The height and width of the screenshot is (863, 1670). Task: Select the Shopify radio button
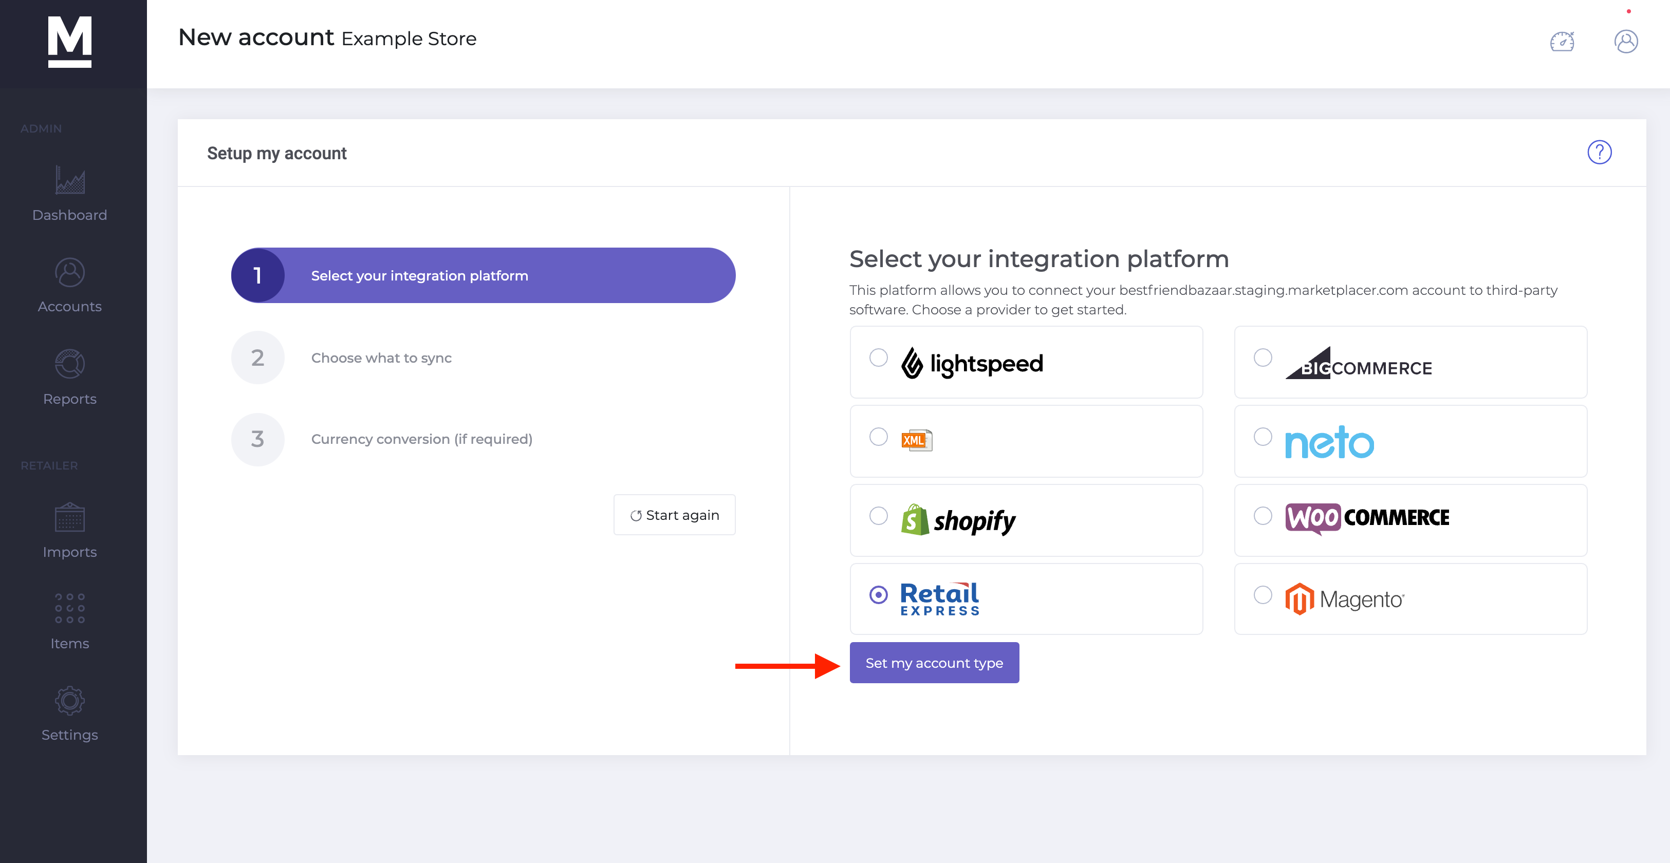coord(879,516)
